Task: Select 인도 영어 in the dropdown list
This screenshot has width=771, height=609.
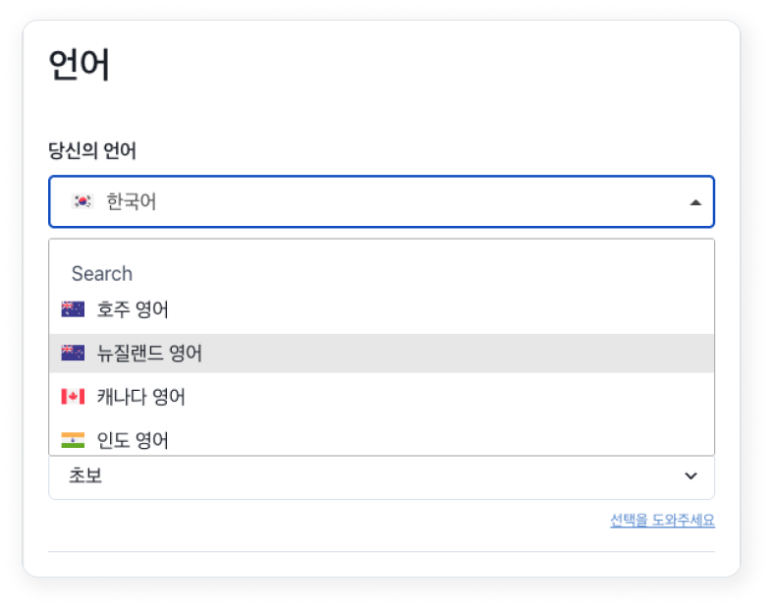Action: [x=133, y=440]
